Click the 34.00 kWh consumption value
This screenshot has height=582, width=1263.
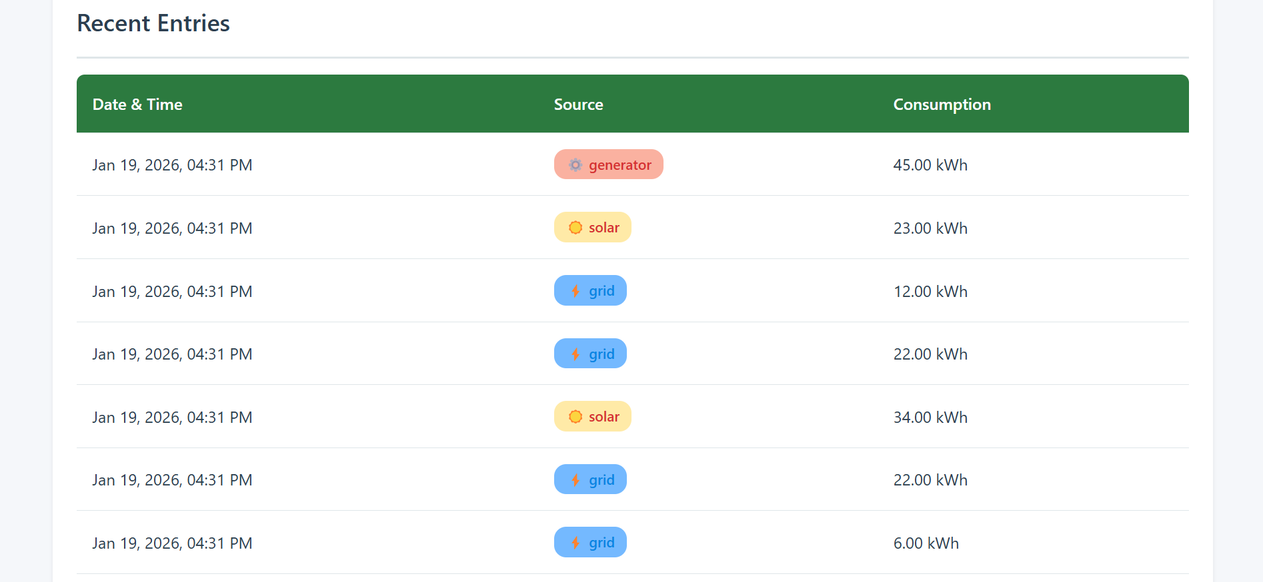tap(930, 418)
